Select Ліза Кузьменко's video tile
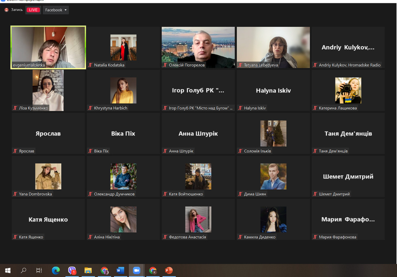The image size is (397, 277). click(x=48, y=90)
